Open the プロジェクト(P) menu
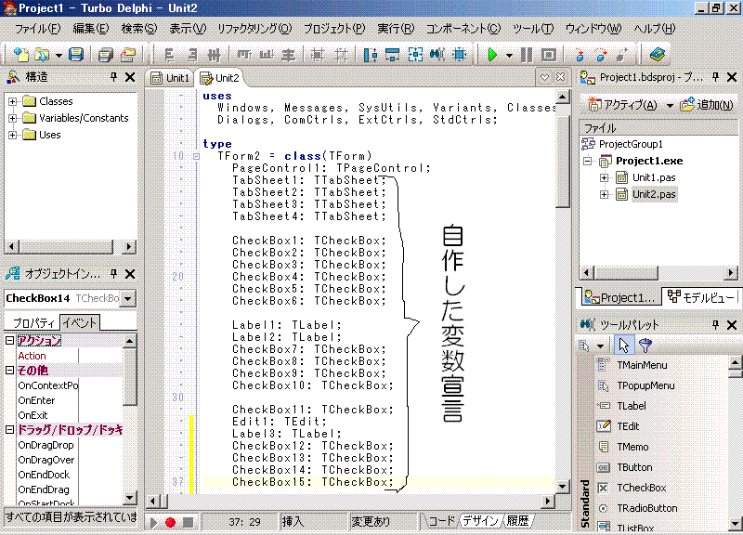Image resolution: width=743 pixels, height=535 pixels. tap(334, 29)
